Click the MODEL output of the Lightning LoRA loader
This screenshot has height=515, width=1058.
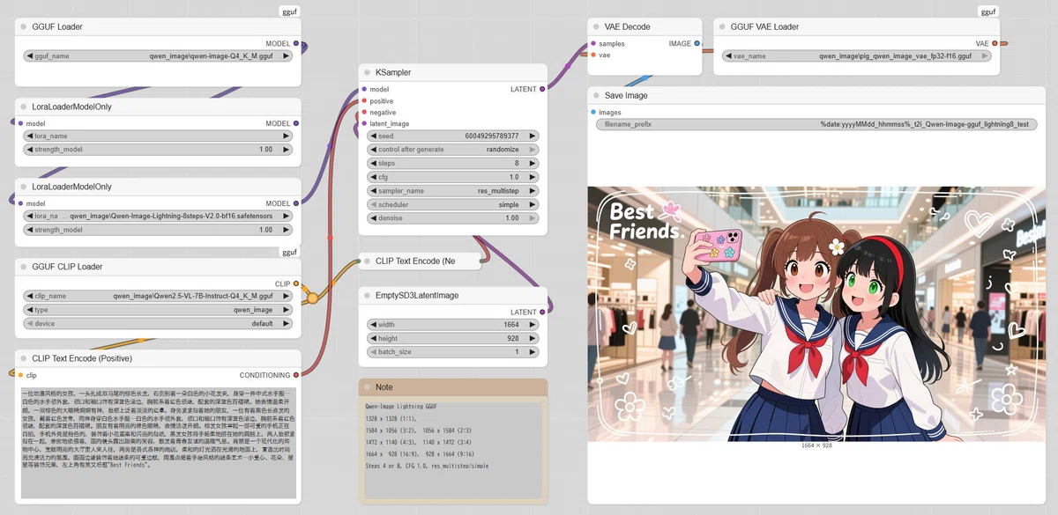[x=295, y=203]
